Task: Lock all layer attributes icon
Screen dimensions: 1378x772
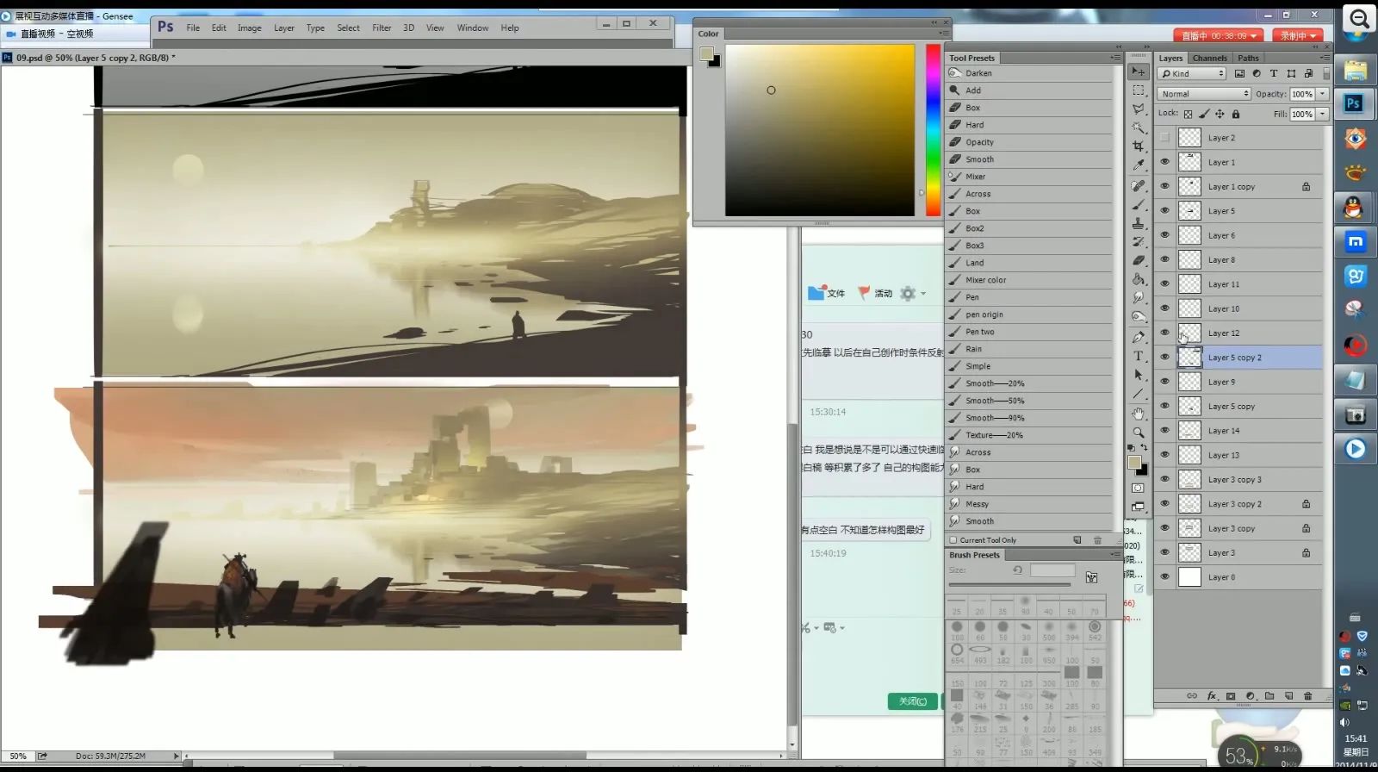Action: pyautogui.click(x=1236, y=114)
